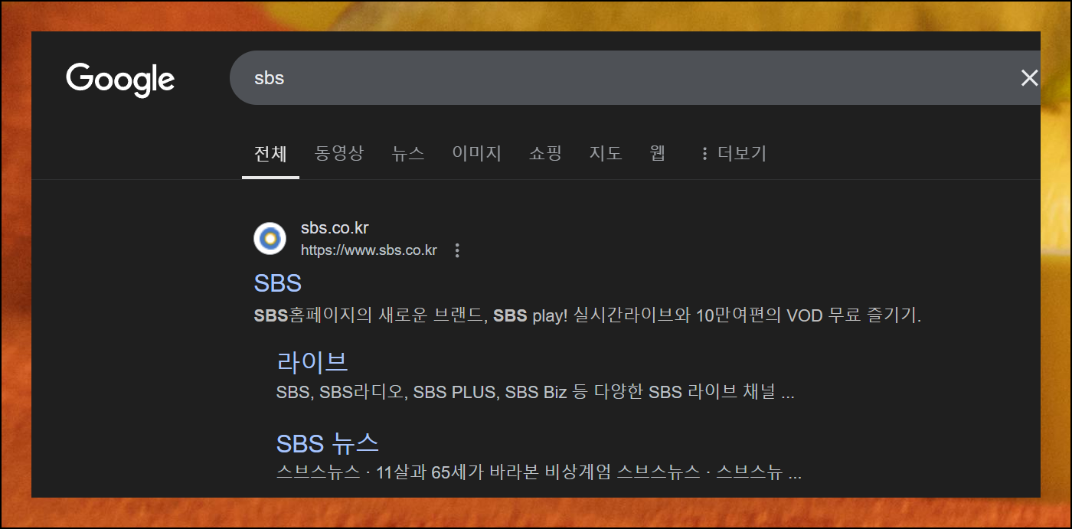Click the SBS site favicon
Image resolution: width=1072 pixels, height=529 pixels.
click(270, 239)
